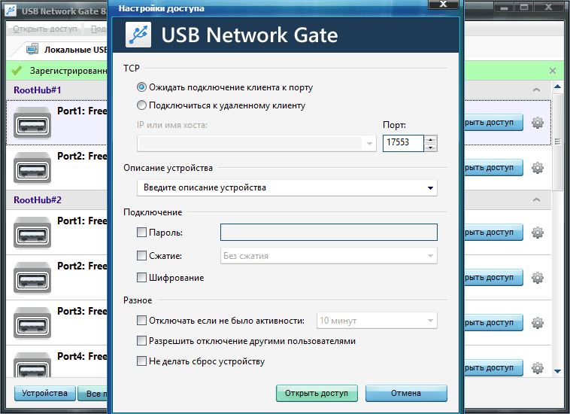The width and height of the screenshot is (570, 414).
Task: Click the USB port icon for RootHub#2 Port3
Action: [32, 323]
